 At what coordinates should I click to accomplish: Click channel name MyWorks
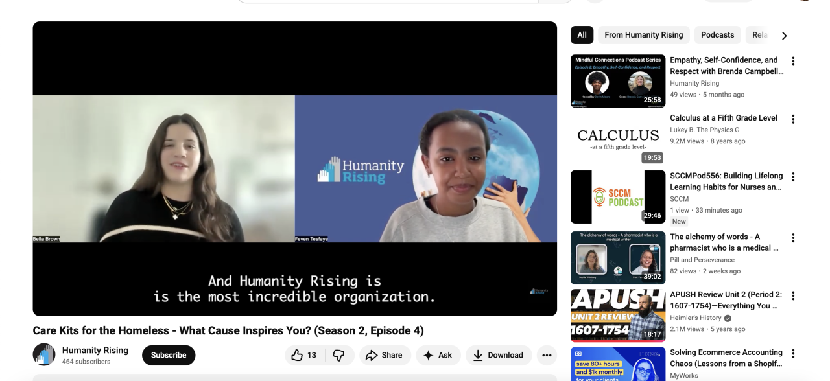[684, 376]
